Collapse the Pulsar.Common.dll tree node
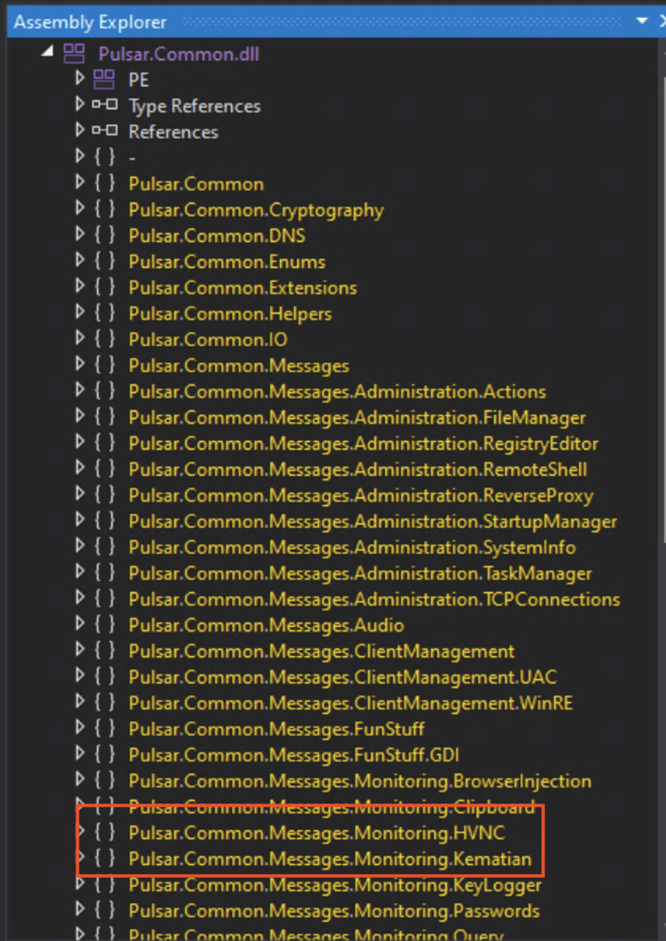The image size is (666, 941). pos(47,51)
